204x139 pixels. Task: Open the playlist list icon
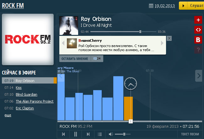coord(100,134)
